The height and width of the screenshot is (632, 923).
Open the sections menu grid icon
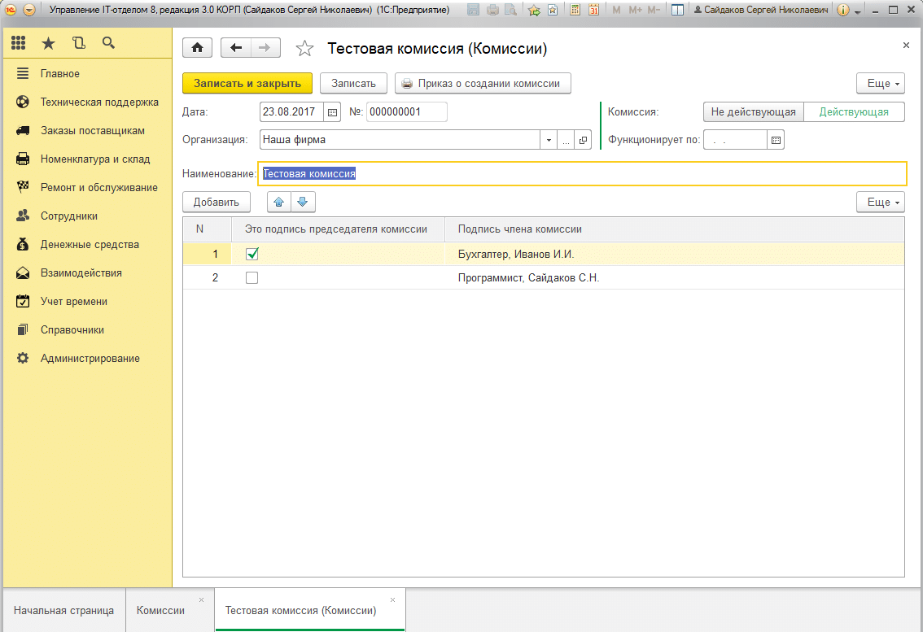[18, 43]
